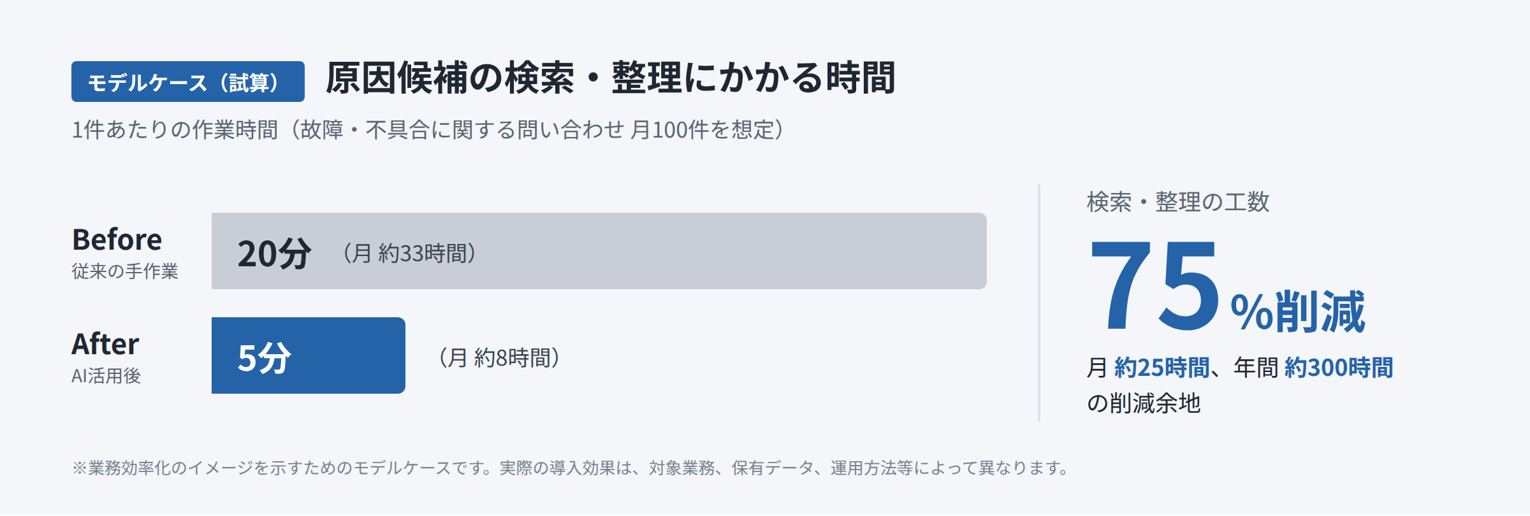
Task: Click the blue After bar
Action: [309, 355]
